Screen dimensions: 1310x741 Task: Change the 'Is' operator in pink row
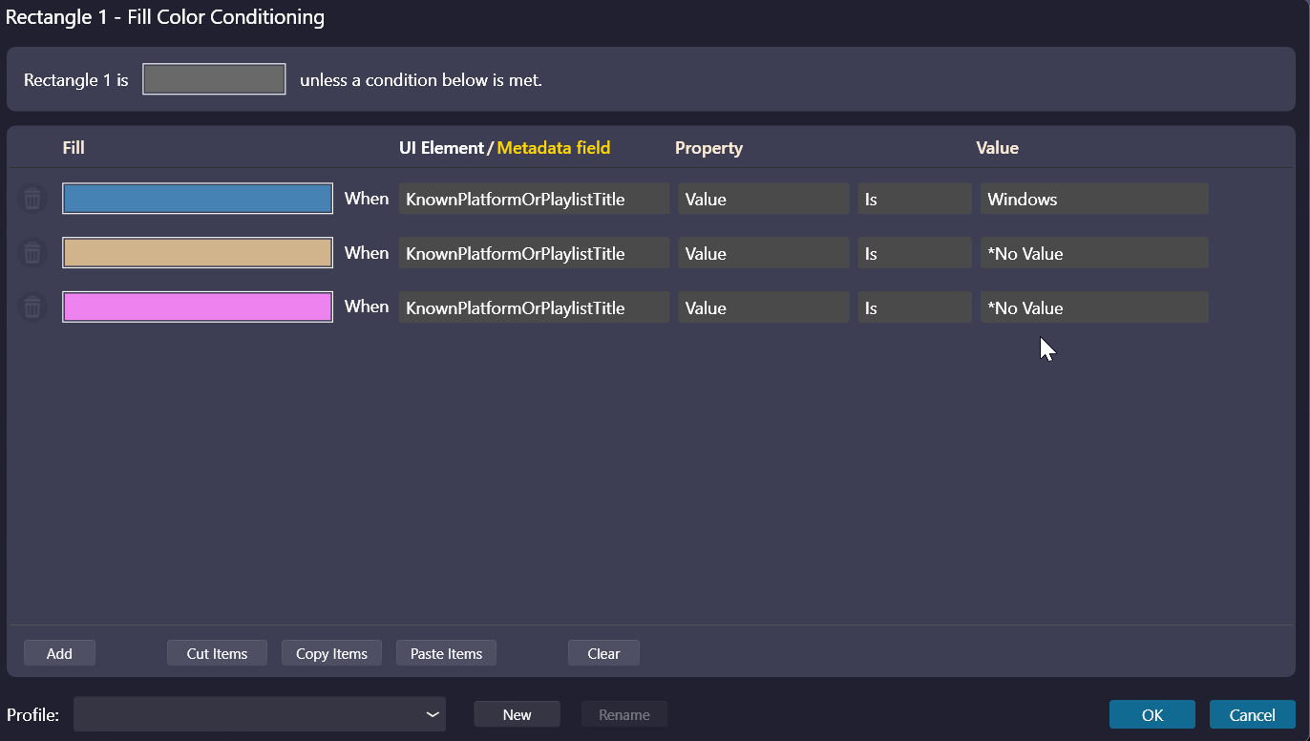coord(914,308)
